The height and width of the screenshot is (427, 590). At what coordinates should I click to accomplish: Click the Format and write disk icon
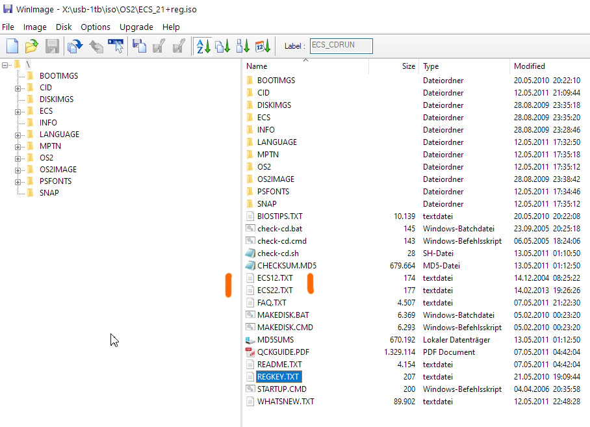[179, 46]
